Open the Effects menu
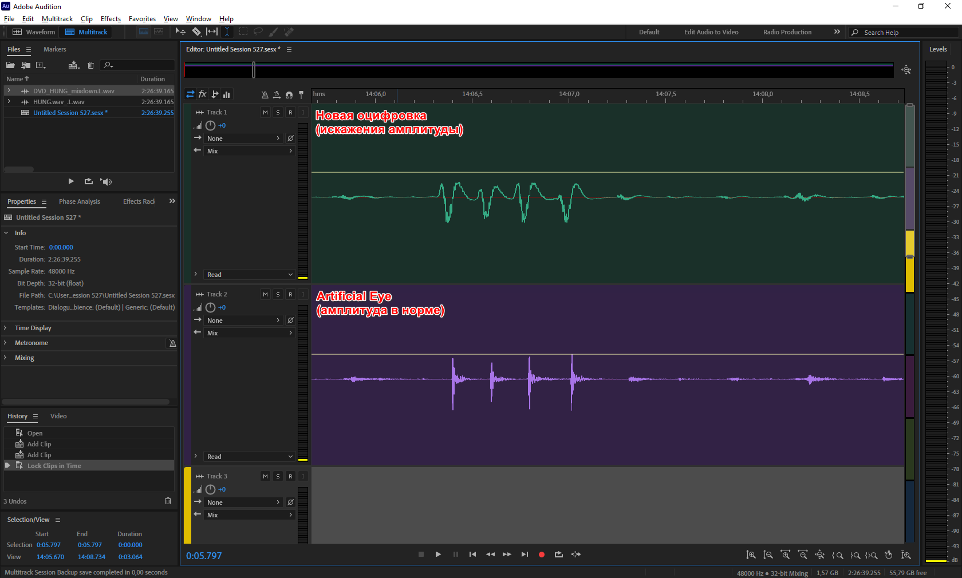Image resolution: width=962 pixels, height=578 pixels. (111, 19)
